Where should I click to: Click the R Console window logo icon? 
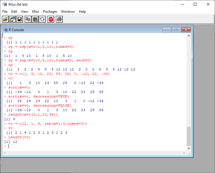(5, 30)
